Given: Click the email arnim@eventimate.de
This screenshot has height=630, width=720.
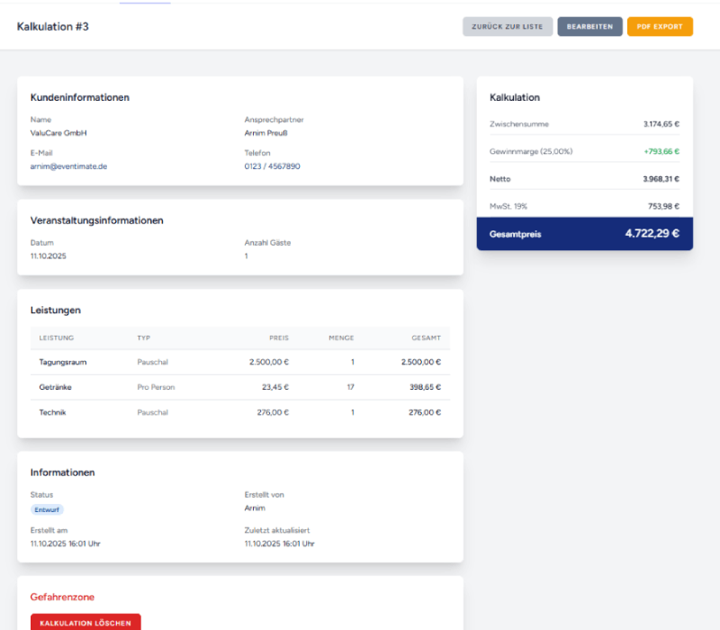Looking at the screenshot, I should [x=68, y=166].
